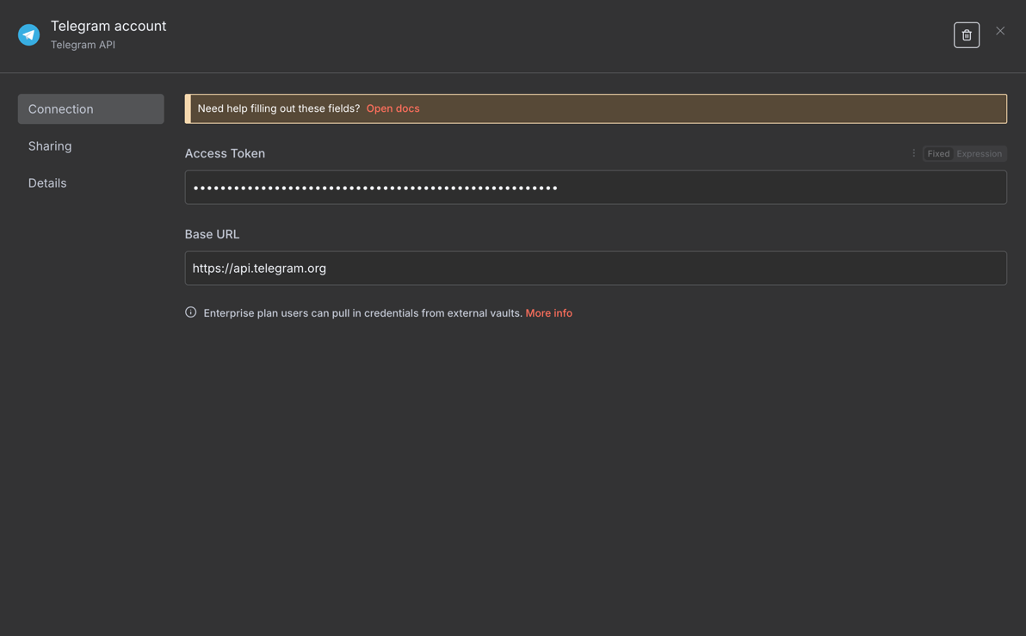Click 'Need help filling out these fields?' text

(x=279, y=108)
